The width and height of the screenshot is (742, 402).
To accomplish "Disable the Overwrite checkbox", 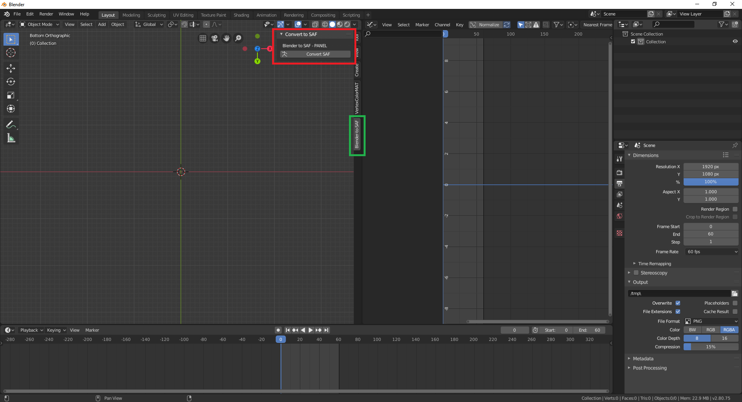I will [678, 303].
